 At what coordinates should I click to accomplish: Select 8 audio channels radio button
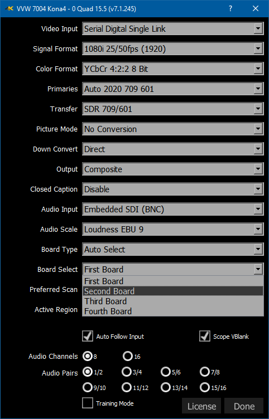coord(87,356)
